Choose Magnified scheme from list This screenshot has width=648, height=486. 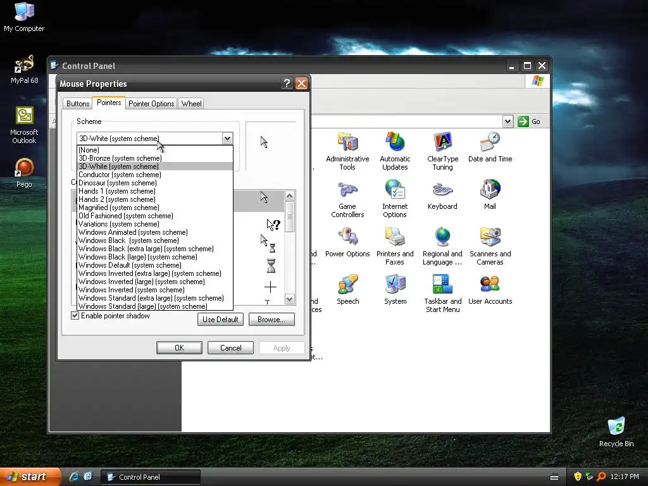click(155, 208)
